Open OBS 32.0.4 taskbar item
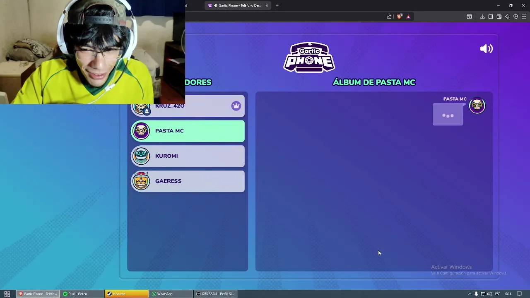This screenshot has width=530, height=298. coord(216,294)
